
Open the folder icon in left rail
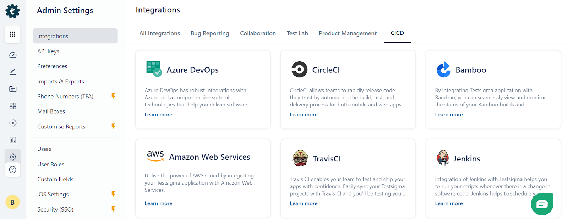pos(13,89)
